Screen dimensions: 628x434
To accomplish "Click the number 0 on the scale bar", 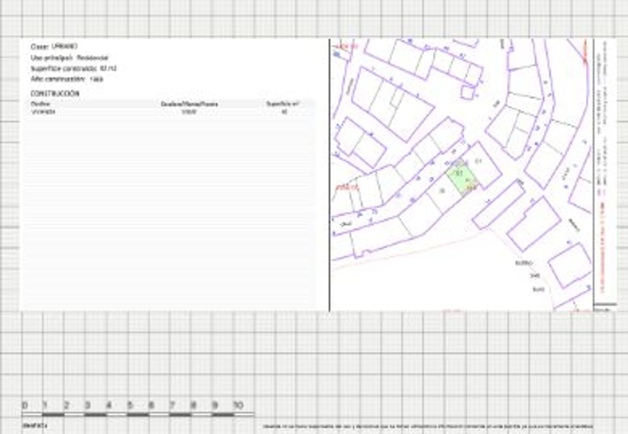I will (x=25, y=405).
